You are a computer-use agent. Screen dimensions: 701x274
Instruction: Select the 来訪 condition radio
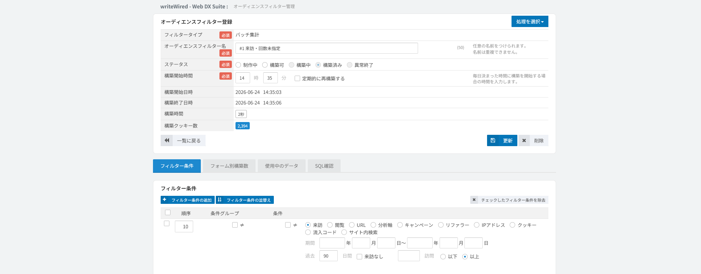click(x=308, y=225)
